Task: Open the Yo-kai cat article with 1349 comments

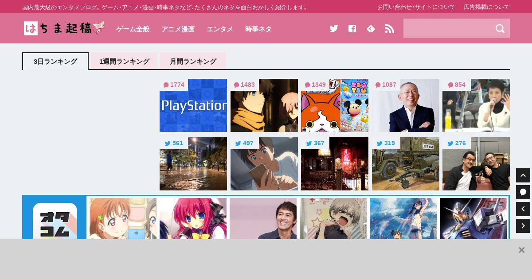Action: click(335, 105)
